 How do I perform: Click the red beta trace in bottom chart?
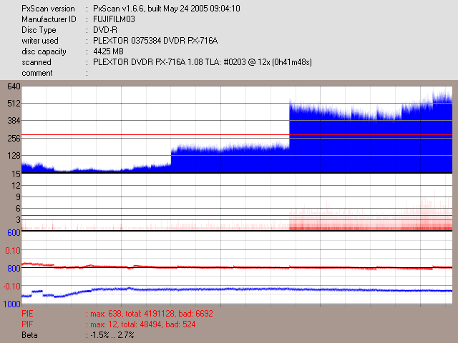(x=237, y=267)
